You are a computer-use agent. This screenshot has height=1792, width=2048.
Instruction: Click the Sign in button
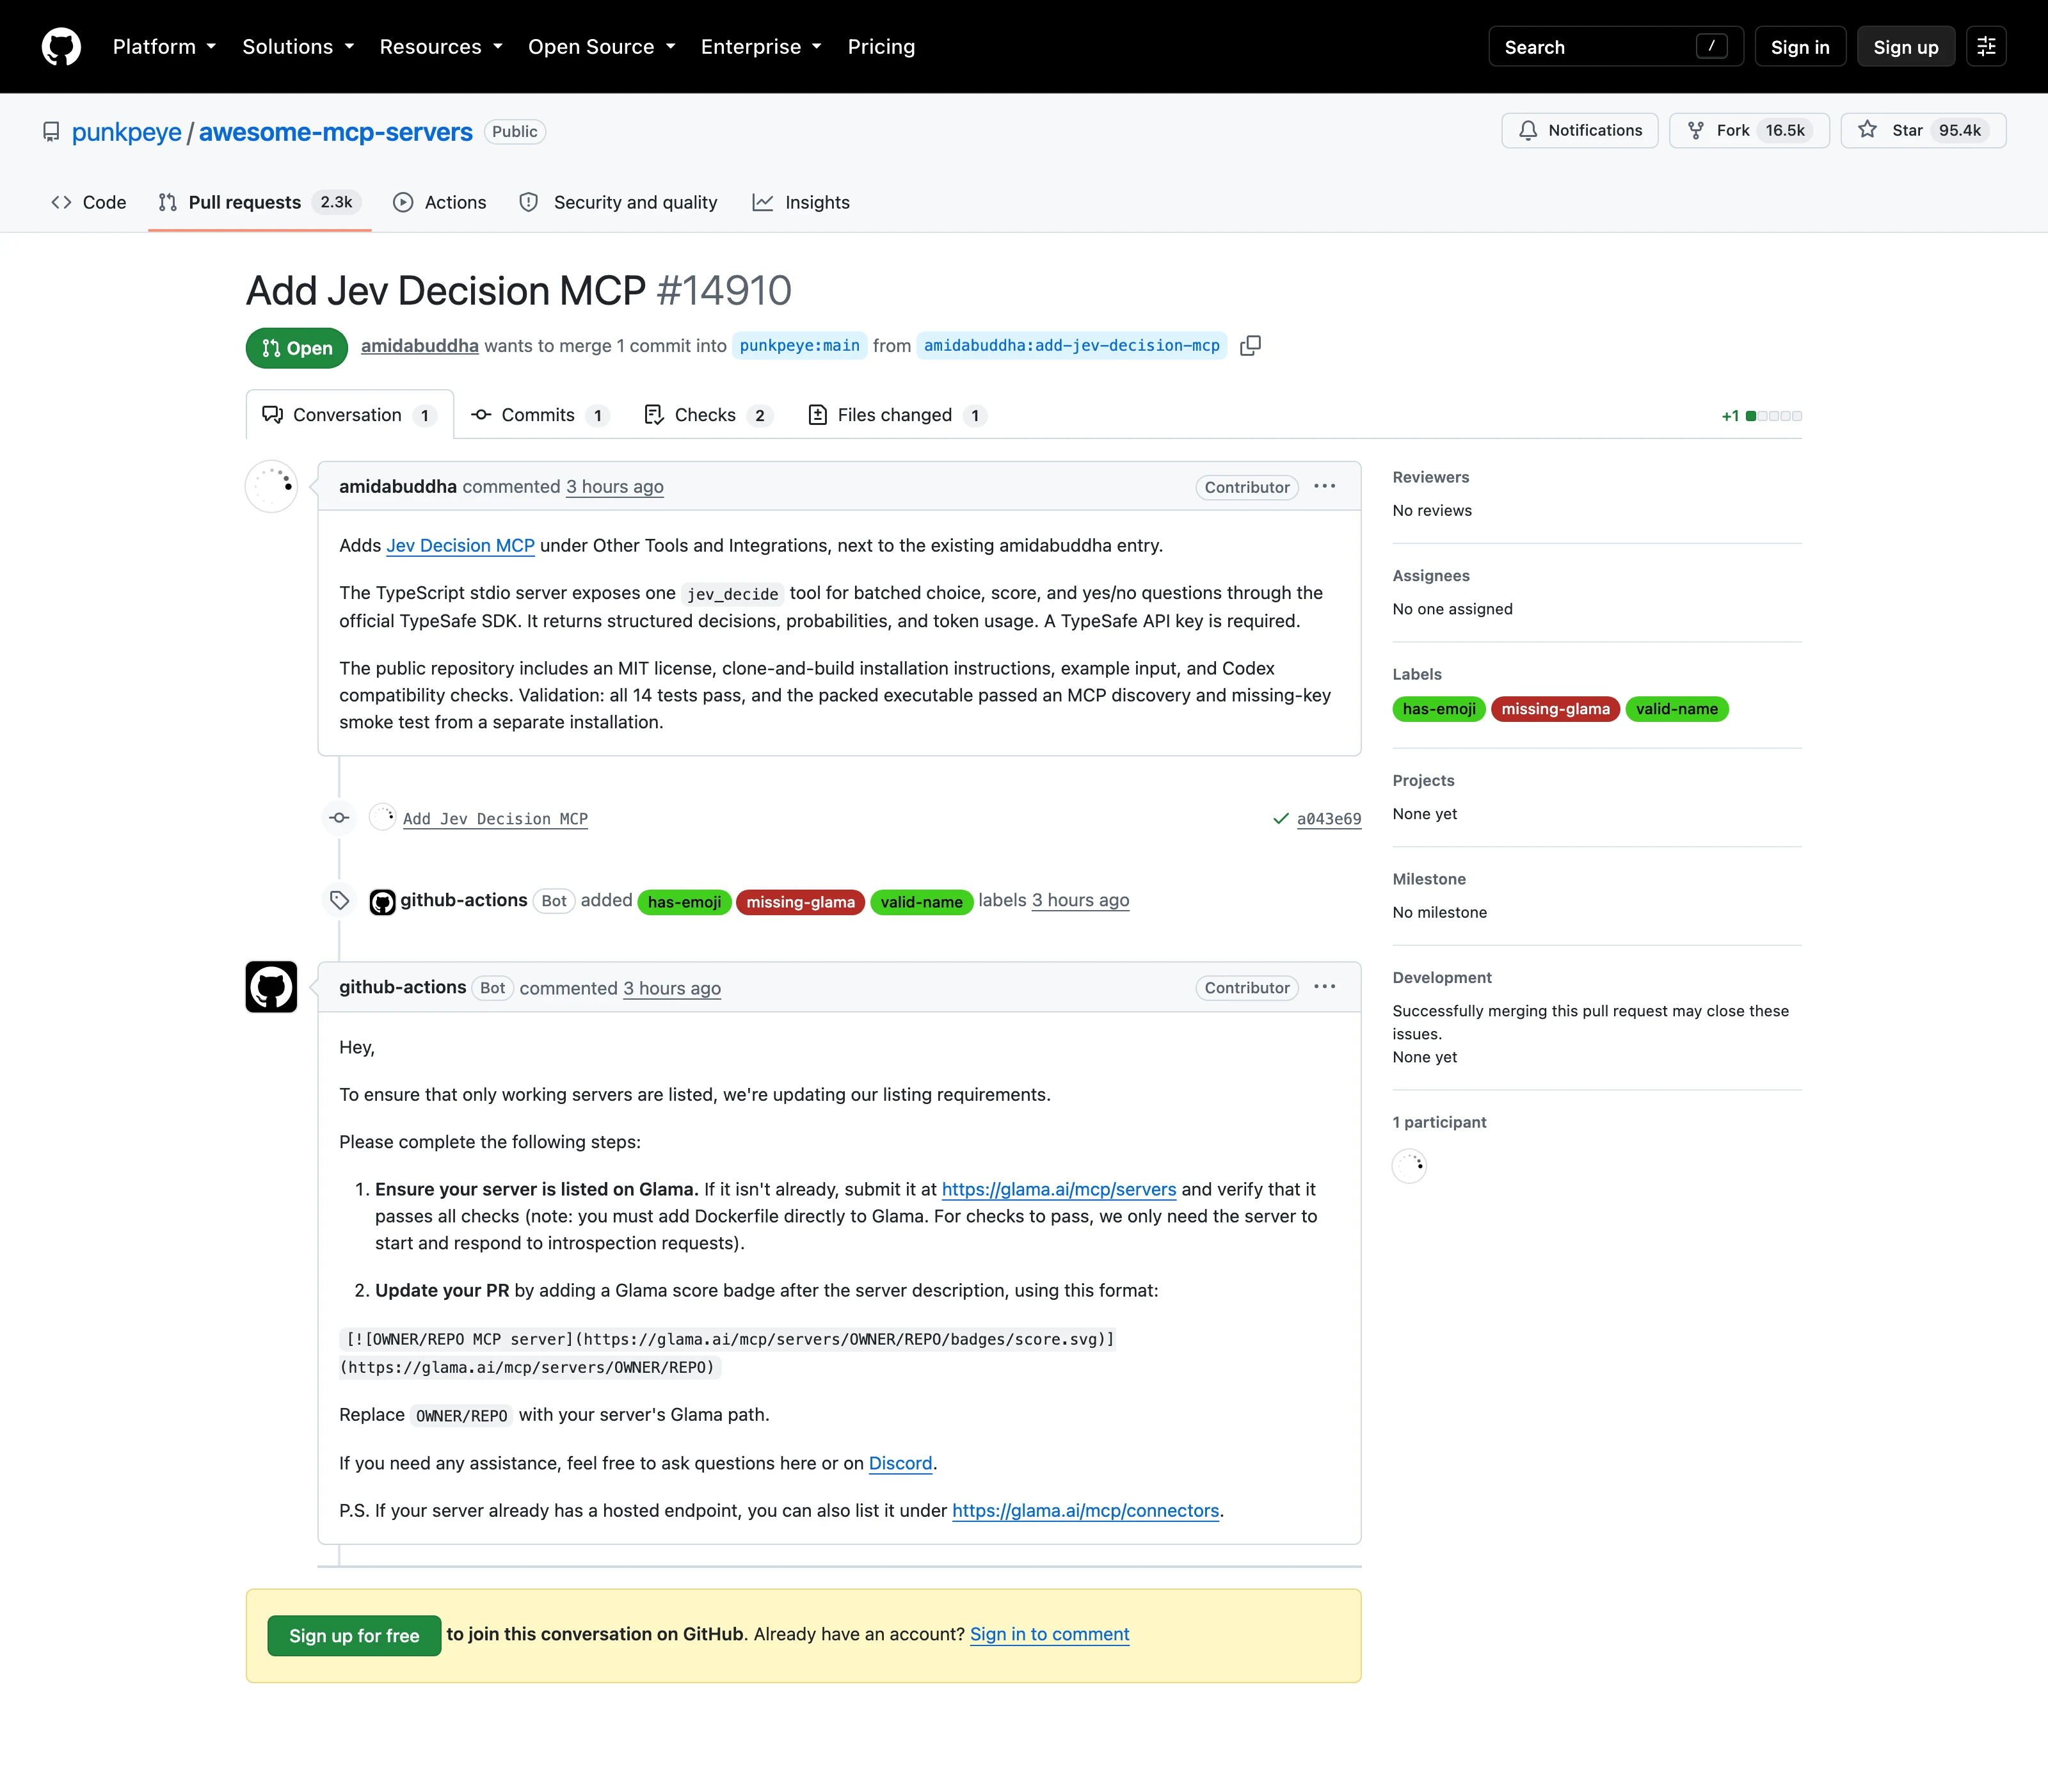pyautogui.click(x=1800, y=47)
